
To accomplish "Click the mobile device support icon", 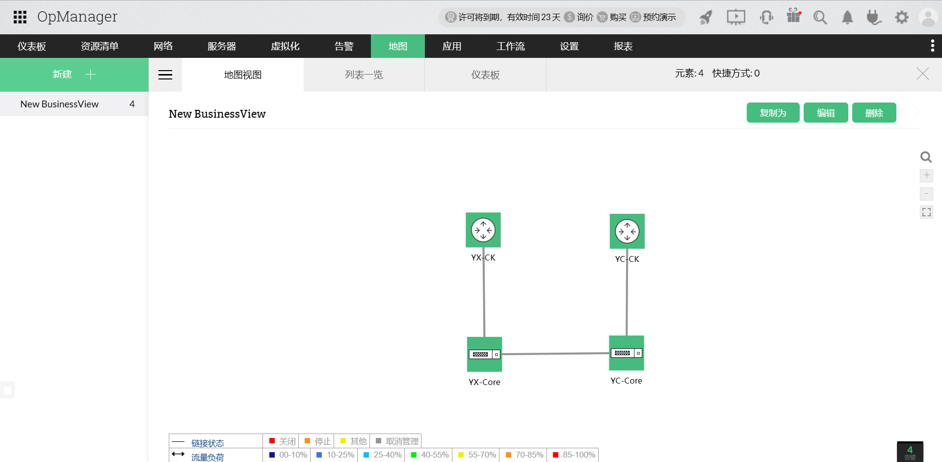I will tap(766, 18).
